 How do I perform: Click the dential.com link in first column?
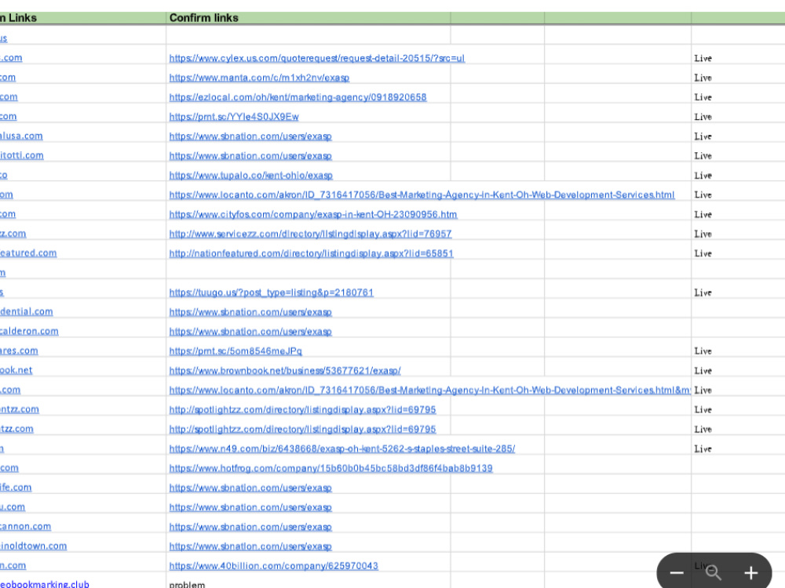[x=26, y=311]
